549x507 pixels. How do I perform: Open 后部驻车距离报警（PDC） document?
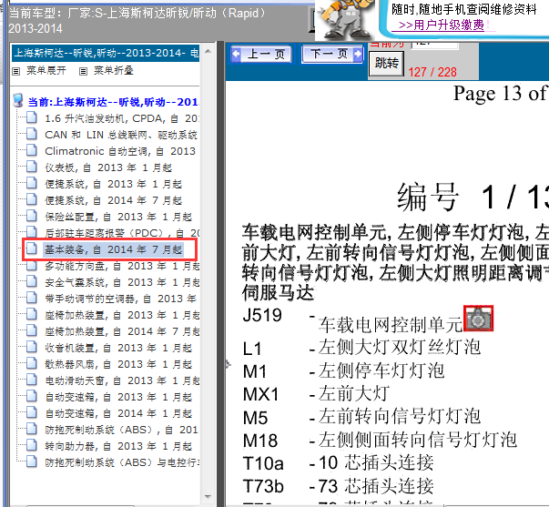tap(121, 233)
